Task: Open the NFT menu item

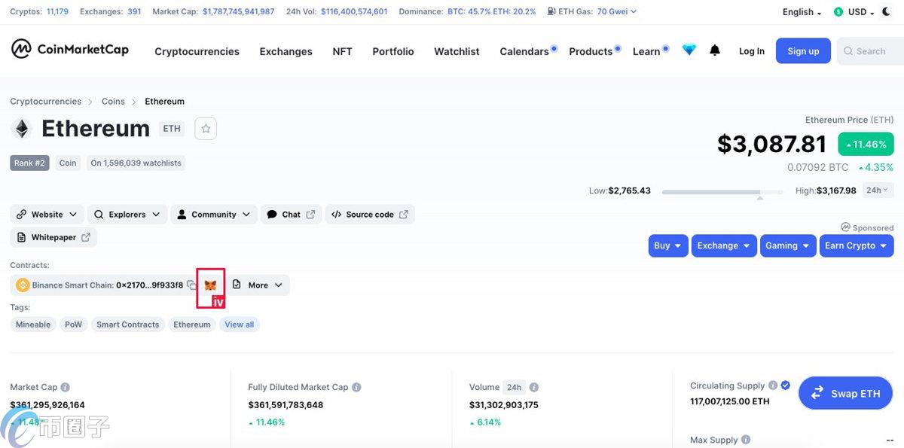Action: click(x=342, y=51)
